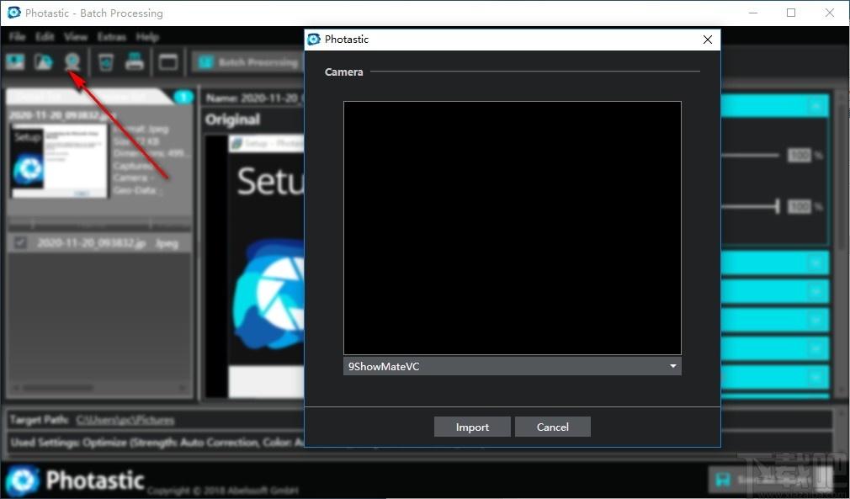The height and width of the screenshot is (499, 850).
Task: Open the 9ShowMateVC camera device dropdown
Action: click(513, 366)
